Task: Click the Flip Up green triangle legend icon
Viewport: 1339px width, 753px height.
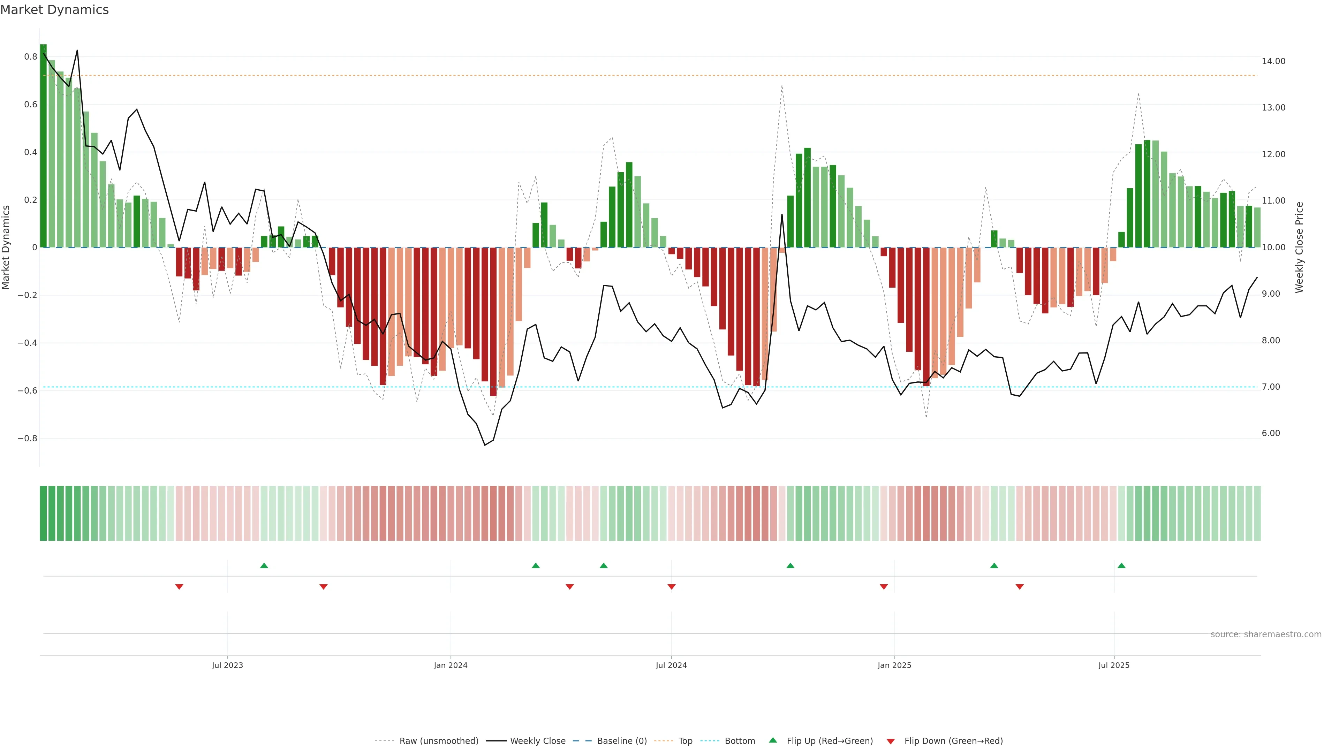Action: (x=772, y=740)
